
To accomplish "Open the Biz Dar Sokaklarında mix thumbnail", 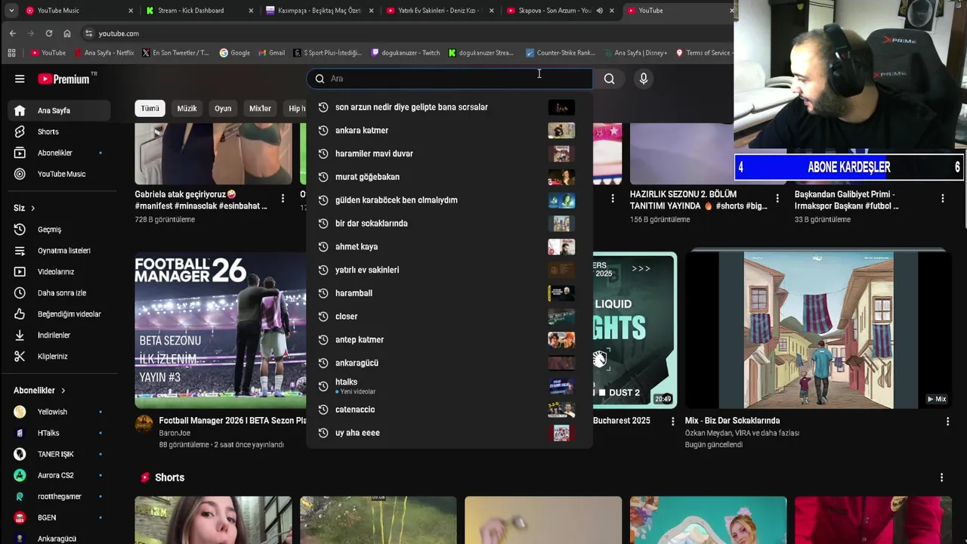I will click(x=818, y=330).
